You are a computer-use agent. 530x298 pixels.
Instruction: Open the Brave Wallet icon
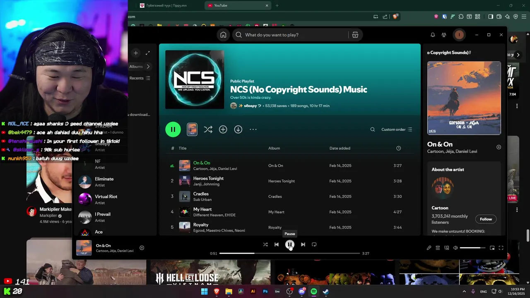[499, 17]
